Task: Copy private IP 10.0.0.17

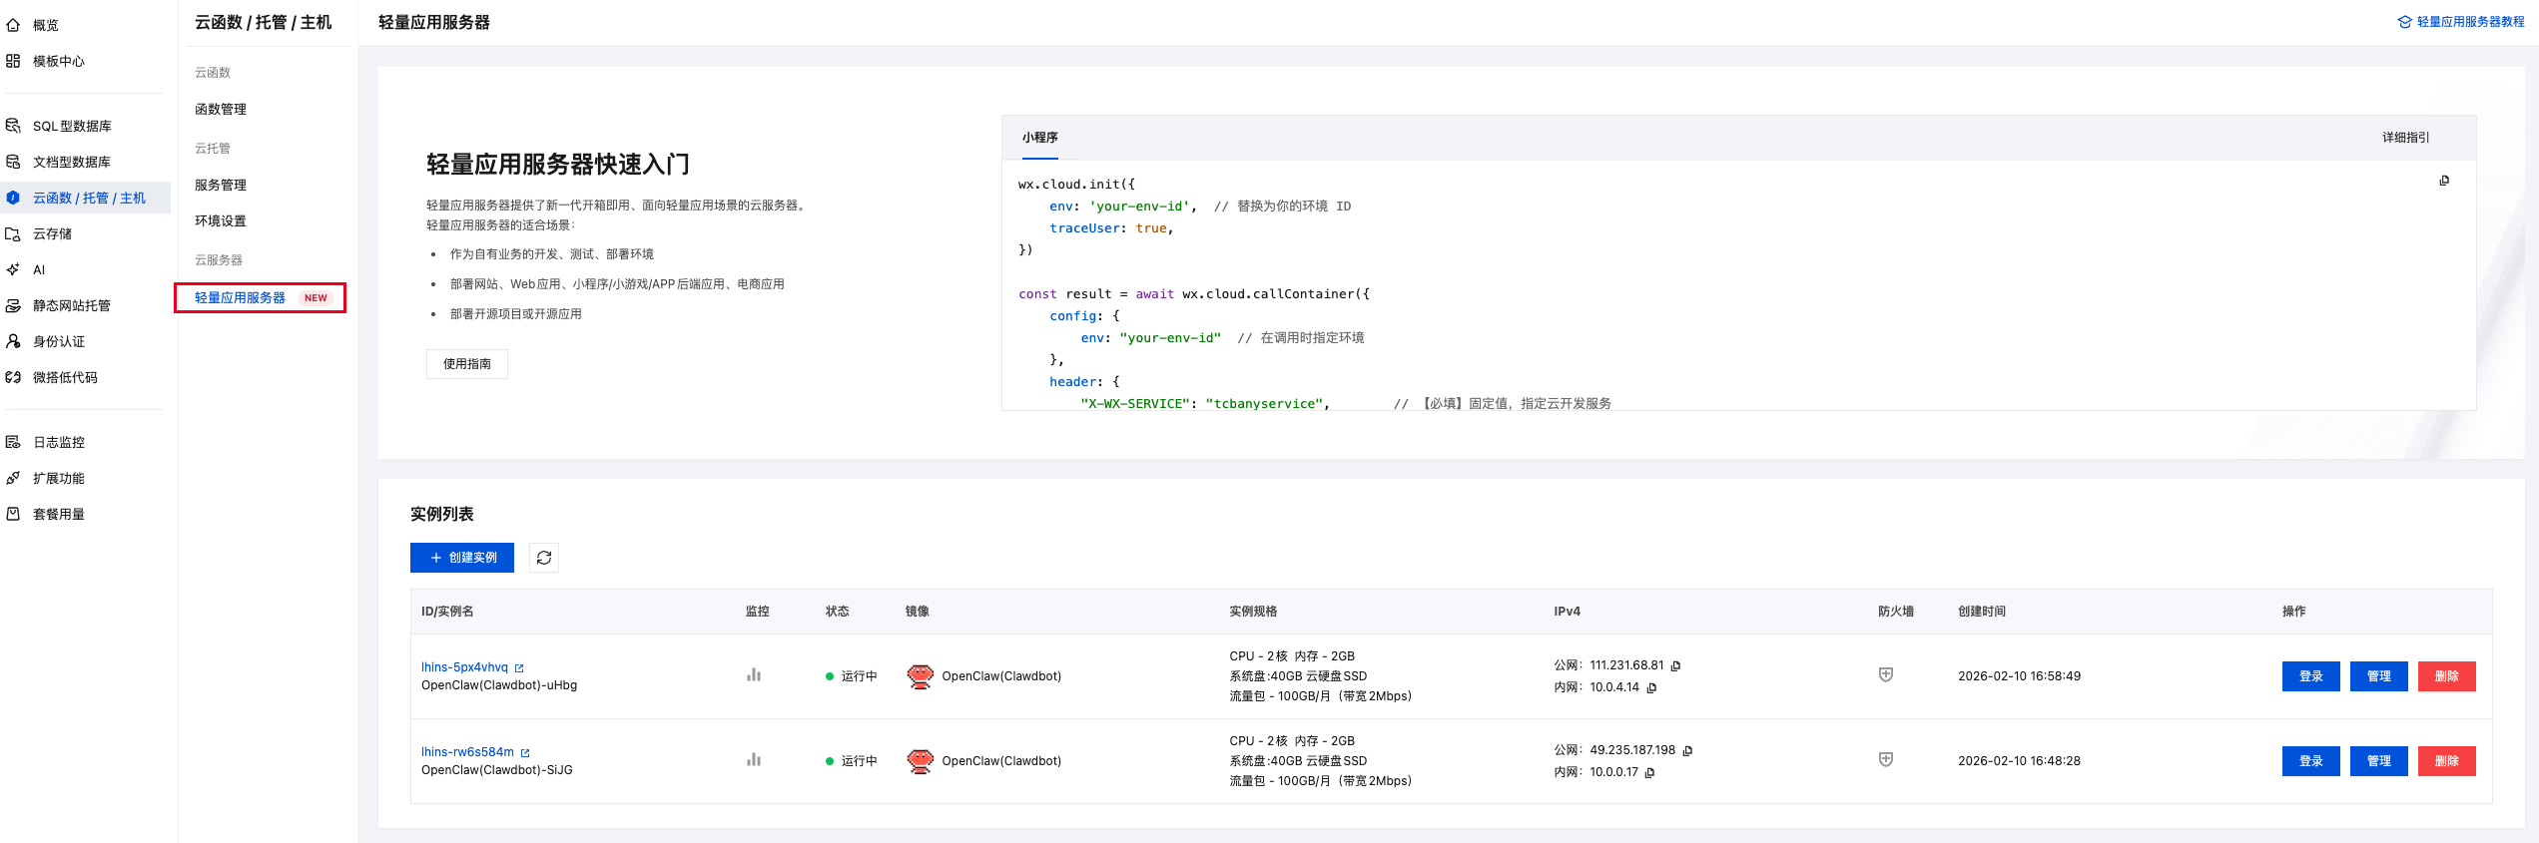Action: click(1650, 773)
